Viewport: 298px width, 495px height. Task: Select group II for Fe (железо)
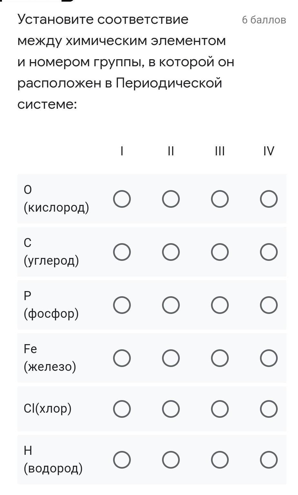point(171,358)
